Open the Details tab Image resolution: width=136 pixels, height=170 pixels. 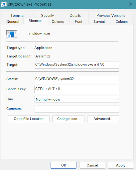point(75,15)
